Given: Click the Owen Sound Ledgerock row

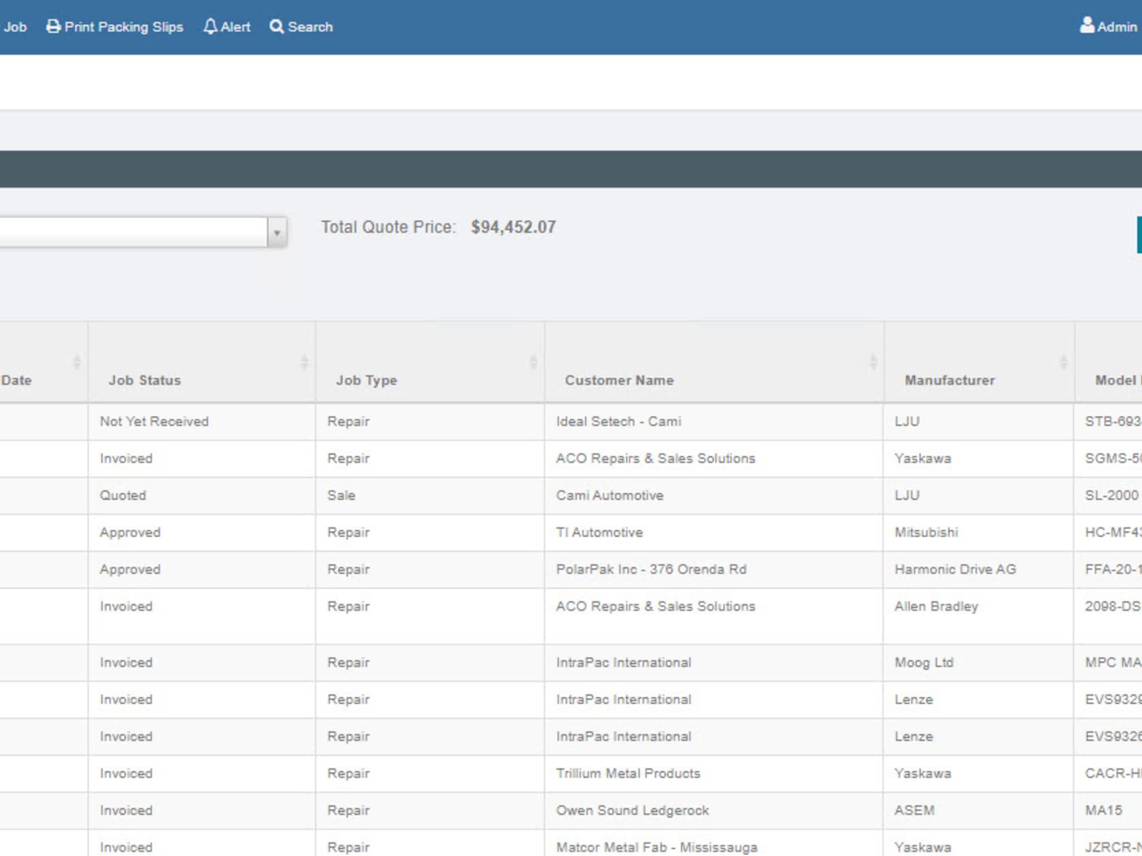Looking at the screenshot, I should (632, 810).
